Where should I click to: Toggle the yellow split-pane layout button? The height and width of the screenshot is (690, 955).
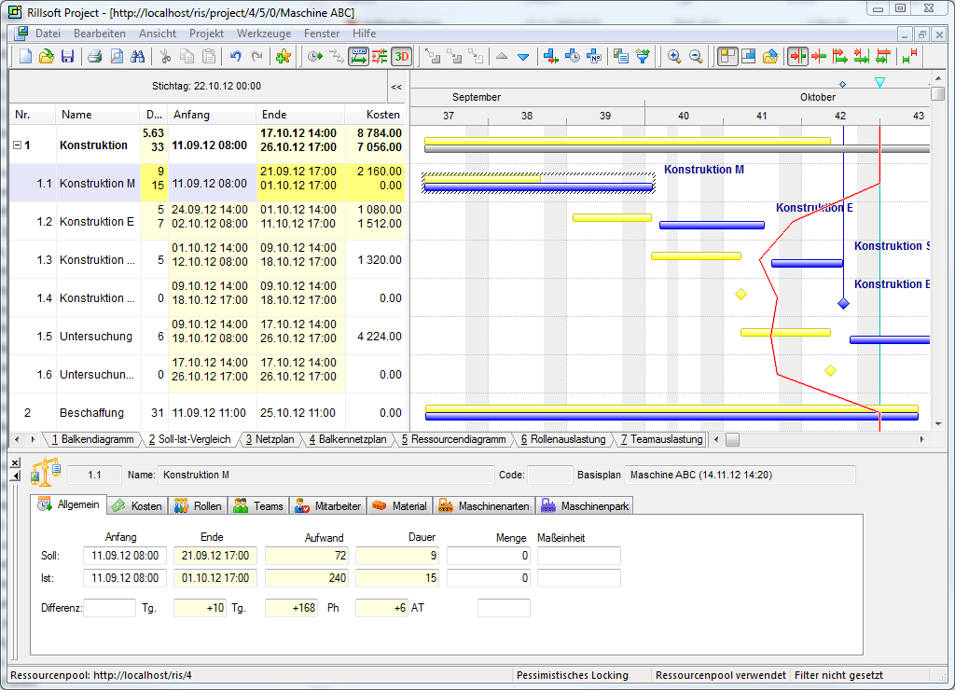727,57
